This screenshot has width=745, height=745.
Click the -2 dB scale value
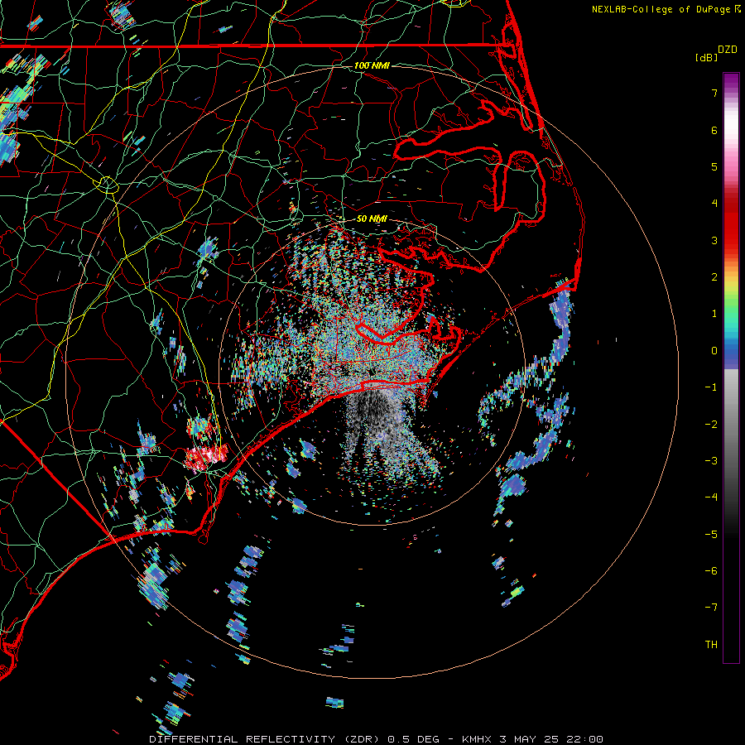(x=711, y=425)
